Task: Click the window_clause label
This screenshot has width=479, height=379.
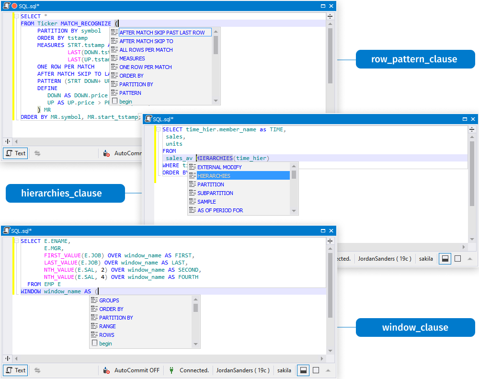Action: pos(415,327)
